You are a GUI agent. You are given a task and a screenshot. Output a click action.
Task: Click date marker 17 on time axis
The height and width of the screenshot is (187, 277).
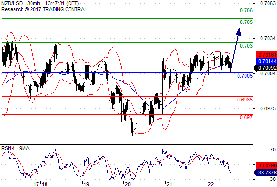point(36,184)
